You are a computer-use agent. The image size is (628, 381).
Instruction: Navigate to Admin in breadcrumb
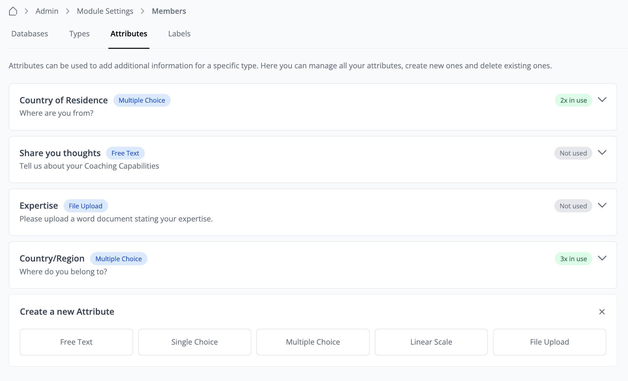(x=47, y=11)
